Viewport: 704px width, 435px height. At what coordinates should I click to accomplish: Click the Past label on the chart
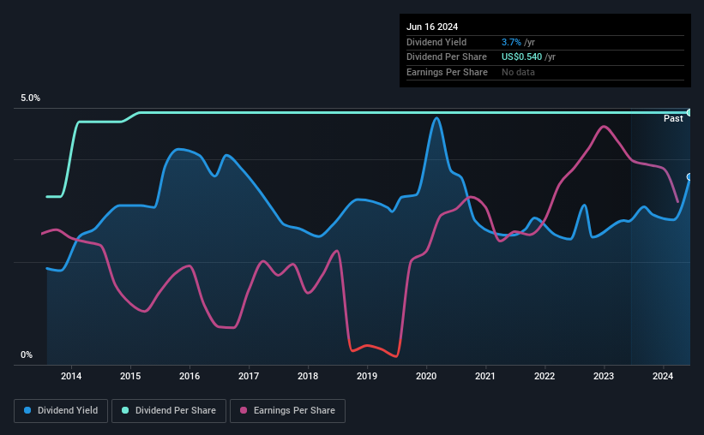point(673,118)
